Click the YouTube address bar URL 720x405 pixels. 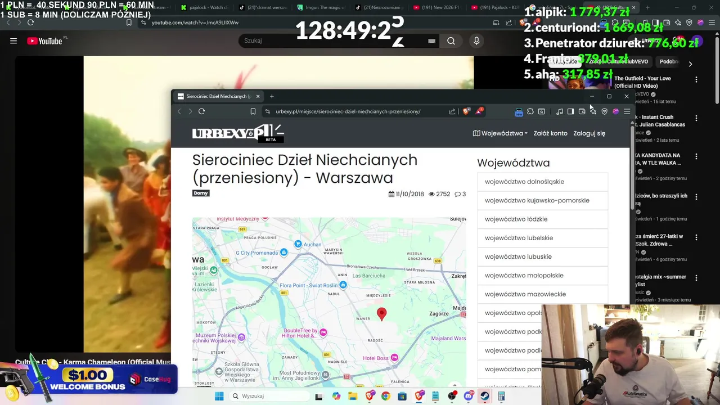pos(195,22)
